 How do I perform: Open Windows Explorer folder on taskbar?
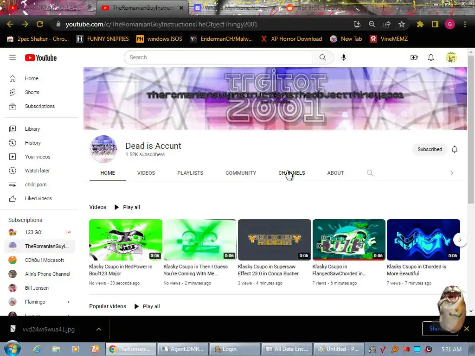tap(56, 349)
